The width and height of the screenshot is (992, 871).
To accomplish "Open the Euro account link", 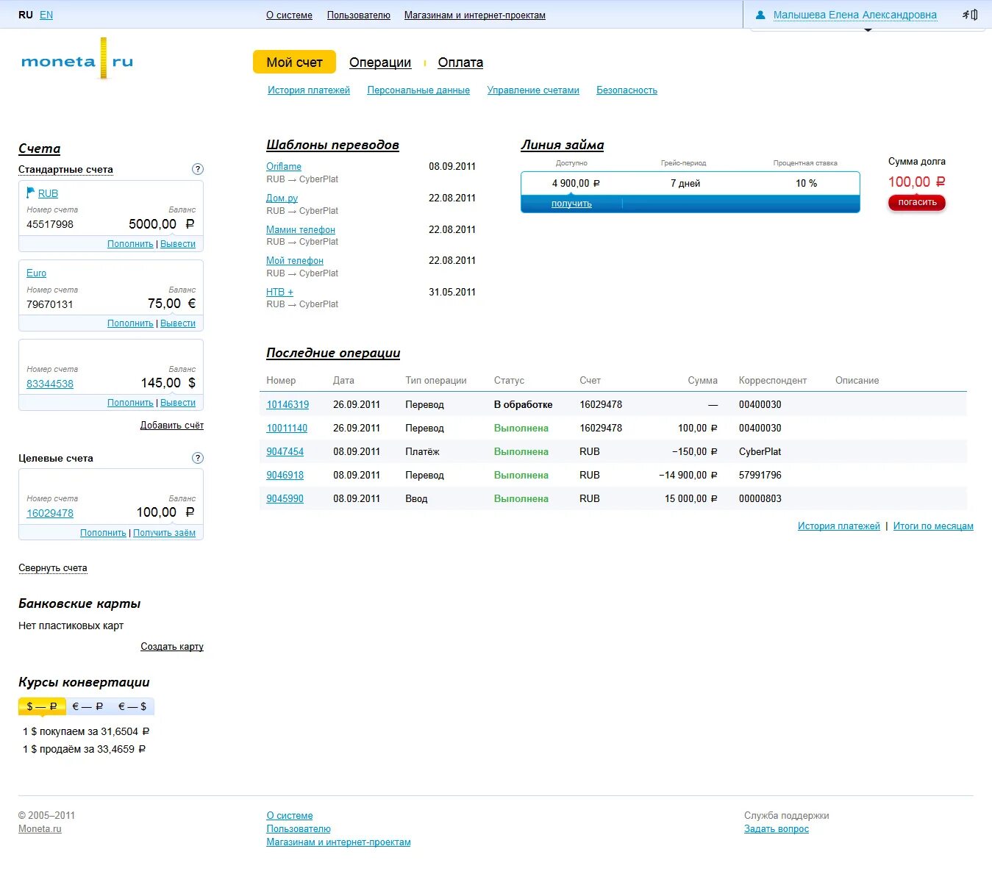I will [36, 273].
